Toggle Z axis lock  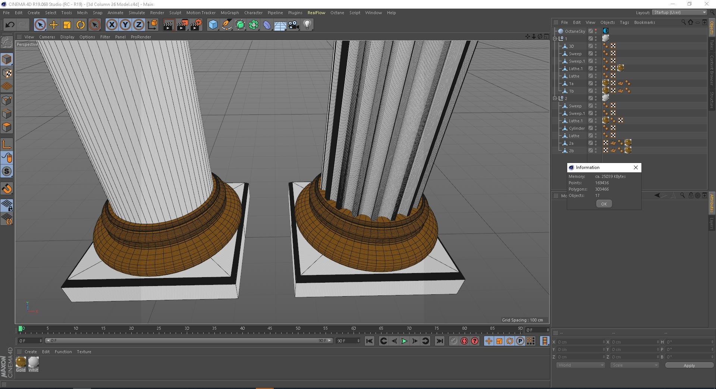[x=139, y=25]
